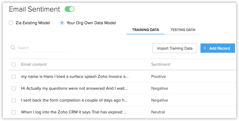
Task: Toggle the Email Sentiment switch off
Action: pyautogui.click(x=69, y=9)
